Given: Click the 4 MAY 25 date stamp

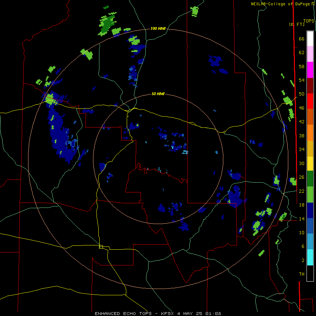Looking at the screenshot, I should pos(190,314).
